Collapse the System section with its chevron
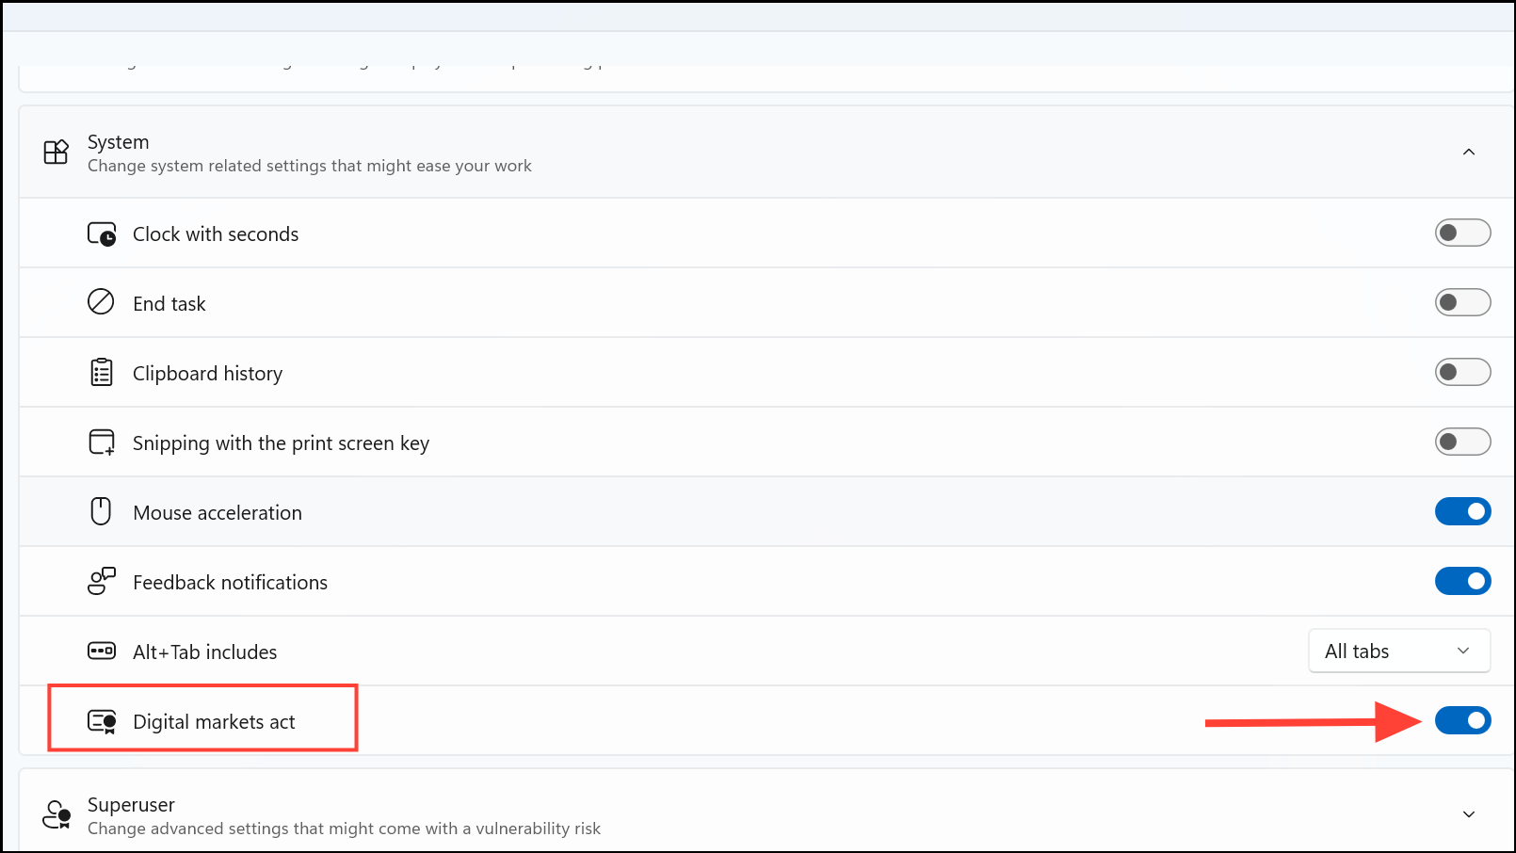The height and width of the screenshot is (853, 1516). click(x=1469, y=152)
